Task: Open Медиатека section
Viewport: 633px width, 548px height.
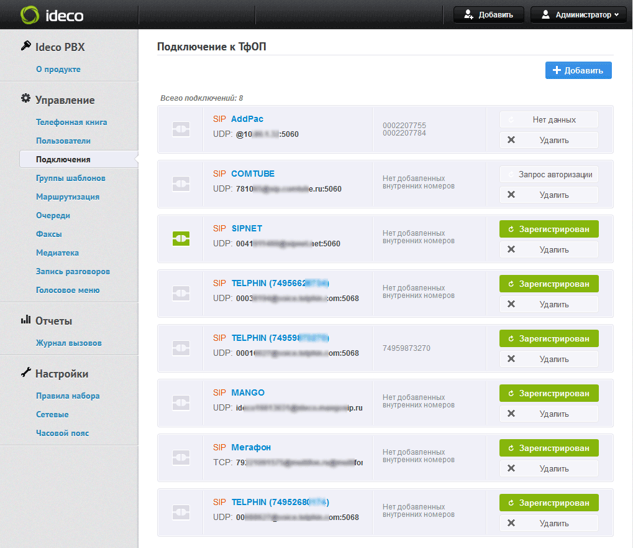Action: 57,253
